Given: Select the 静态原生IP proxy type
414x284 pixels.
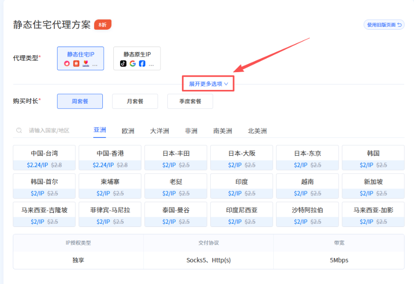Looking at the screenshot, I should [137, 58].
